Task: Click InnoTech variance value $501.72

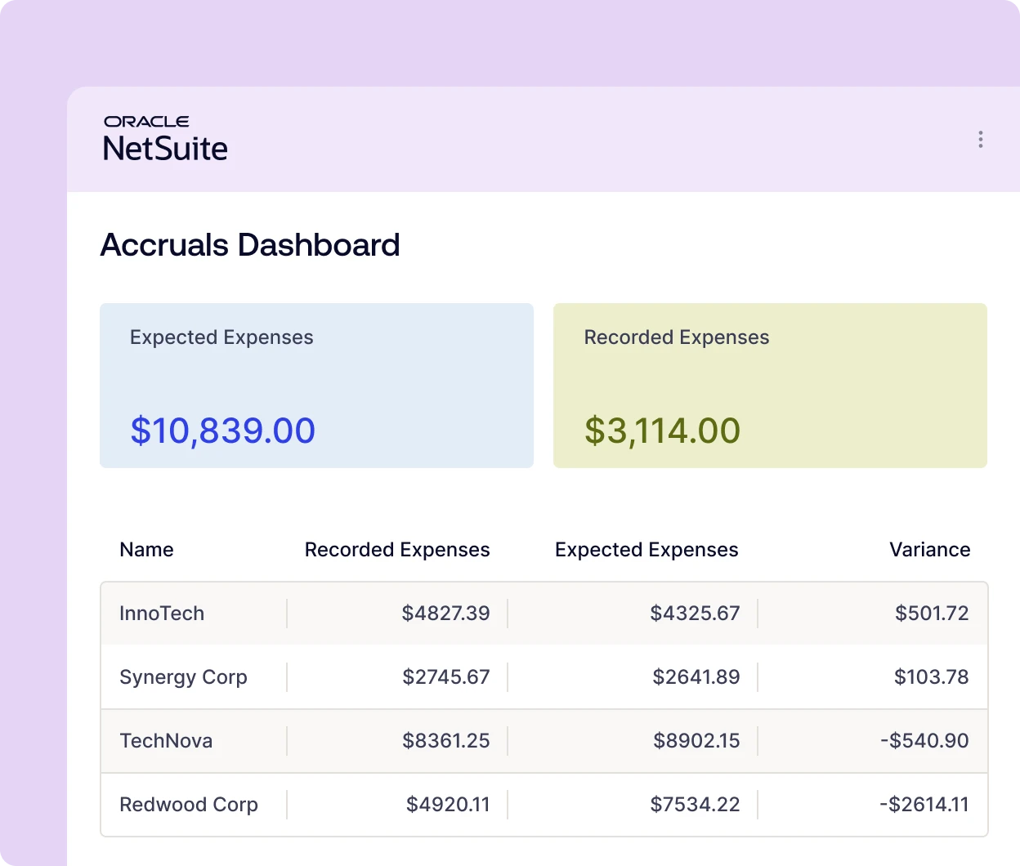Action: point(931,614)
